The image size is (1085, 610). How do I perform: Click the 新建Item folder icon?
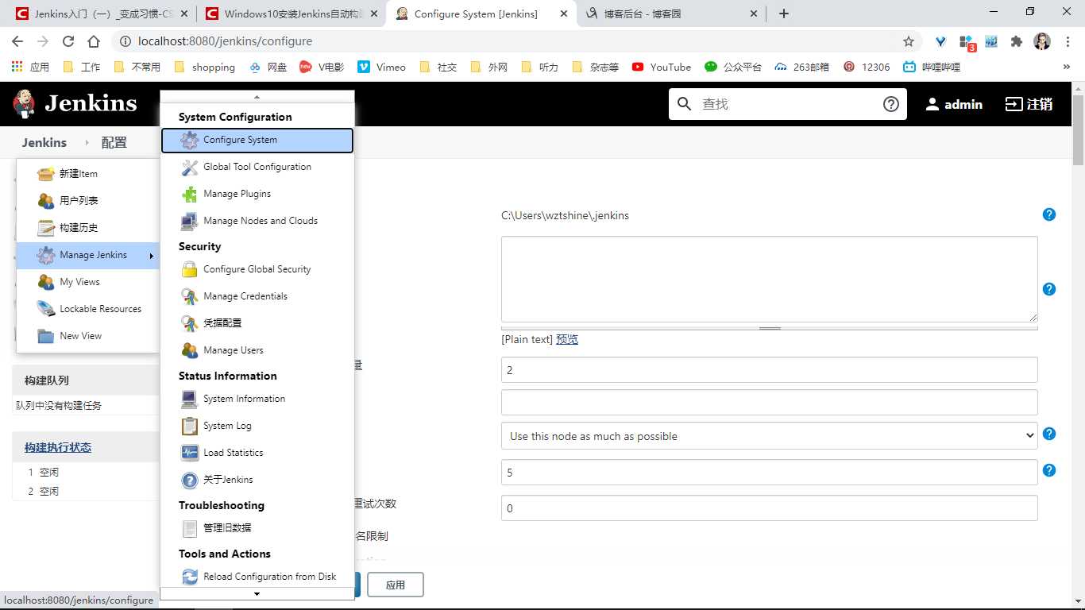point(46,174)
